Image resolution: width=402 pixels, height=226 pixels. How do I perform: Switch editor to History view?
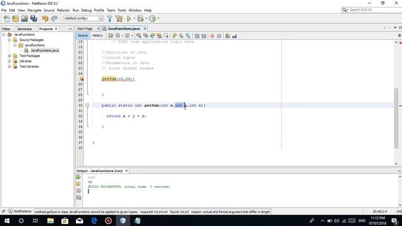pyautogui.click(x=97, y=36)
